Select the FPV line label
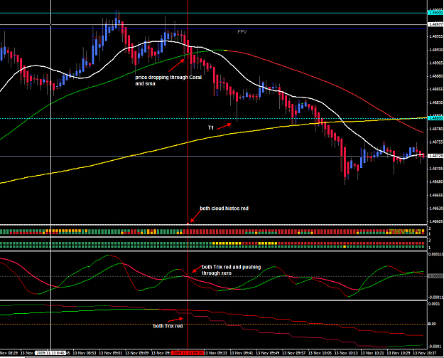Viewport: 444px width, 358px height. [242, 32]
